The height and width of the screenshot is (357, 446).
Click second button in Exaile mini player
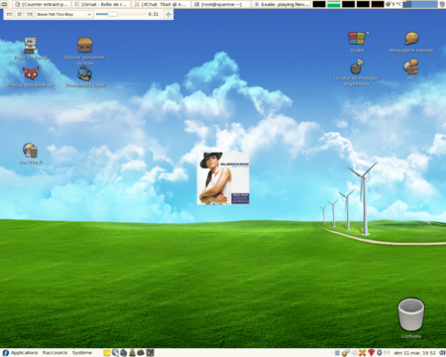[x=20, y=14]
